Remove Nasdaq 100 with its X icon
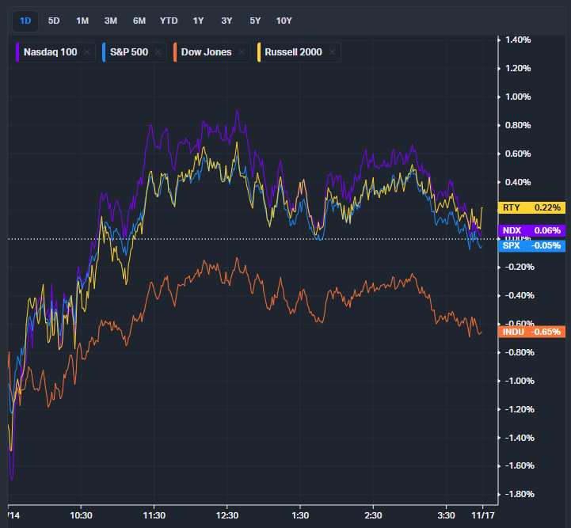This screenshot has width=571, height=528. 87,52
